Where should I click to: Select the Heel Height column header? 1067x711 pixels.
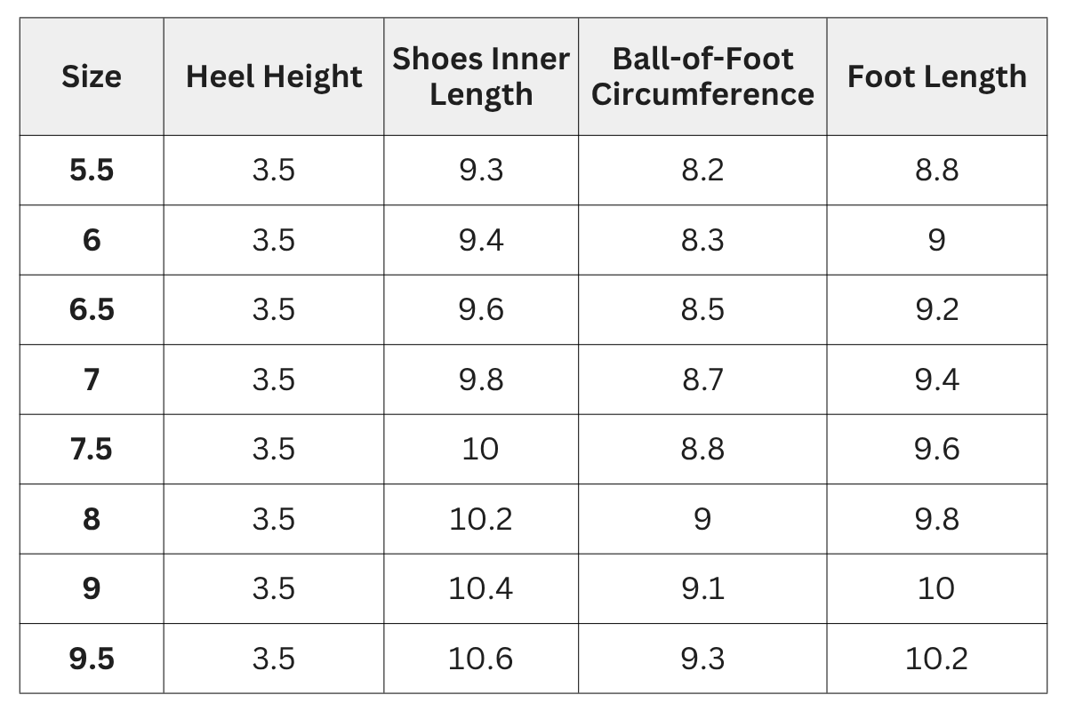[274, 76]
